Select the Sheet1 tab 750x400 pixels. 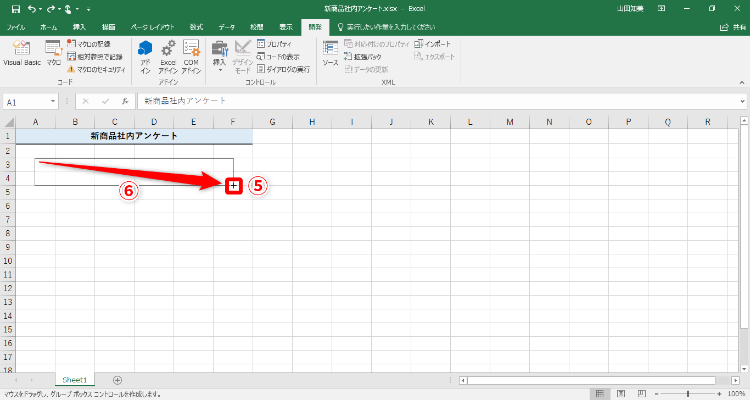pos(75,380)
